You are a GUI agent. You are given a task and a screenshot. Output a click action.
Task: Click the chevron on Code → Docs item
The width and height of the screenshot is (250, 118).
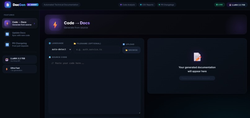(34, 24)
